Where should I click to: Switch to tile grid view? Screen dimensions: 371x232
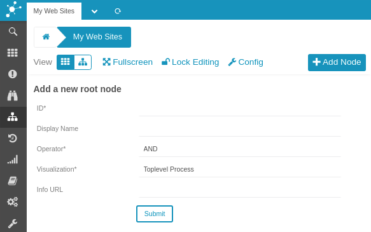pos(66,62)
